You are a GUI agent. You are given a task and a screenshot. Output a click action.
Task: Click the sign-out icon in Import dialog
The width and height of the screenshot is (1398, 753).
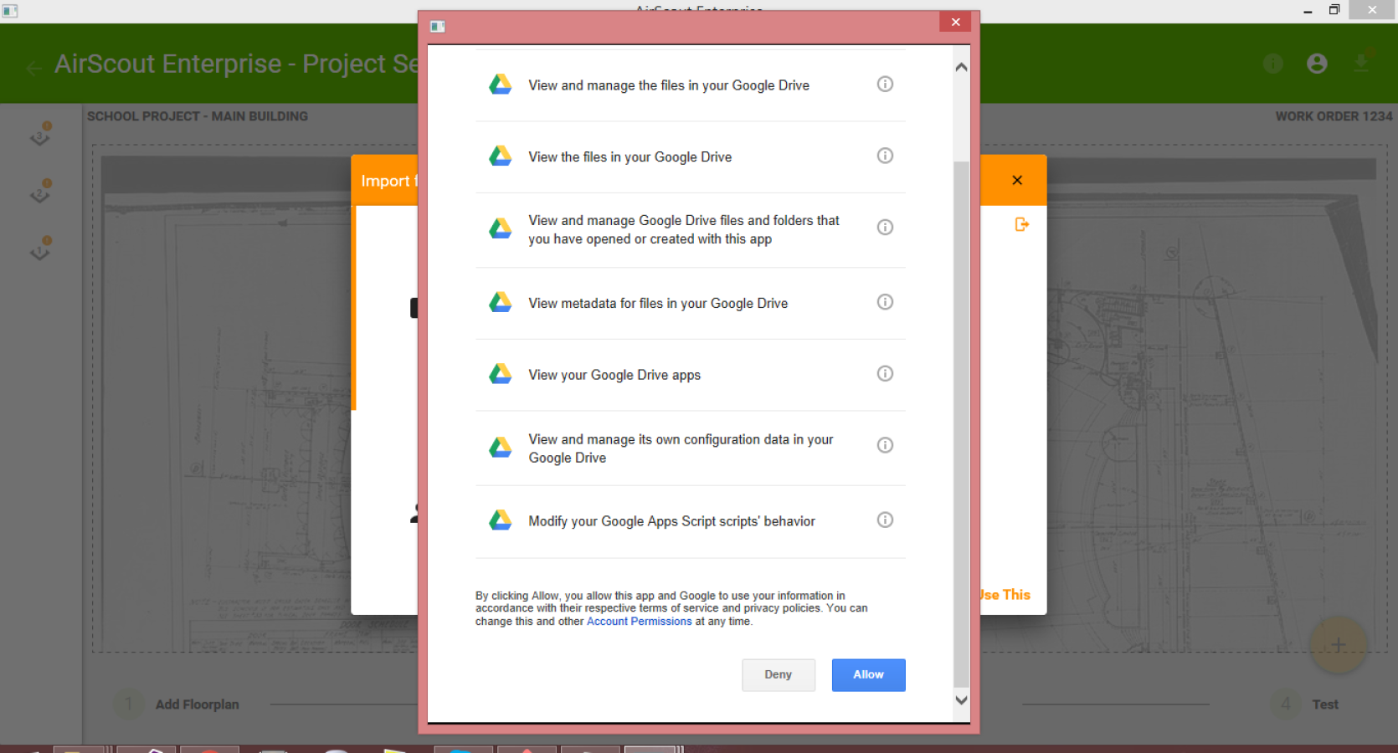pos(1021,224)
